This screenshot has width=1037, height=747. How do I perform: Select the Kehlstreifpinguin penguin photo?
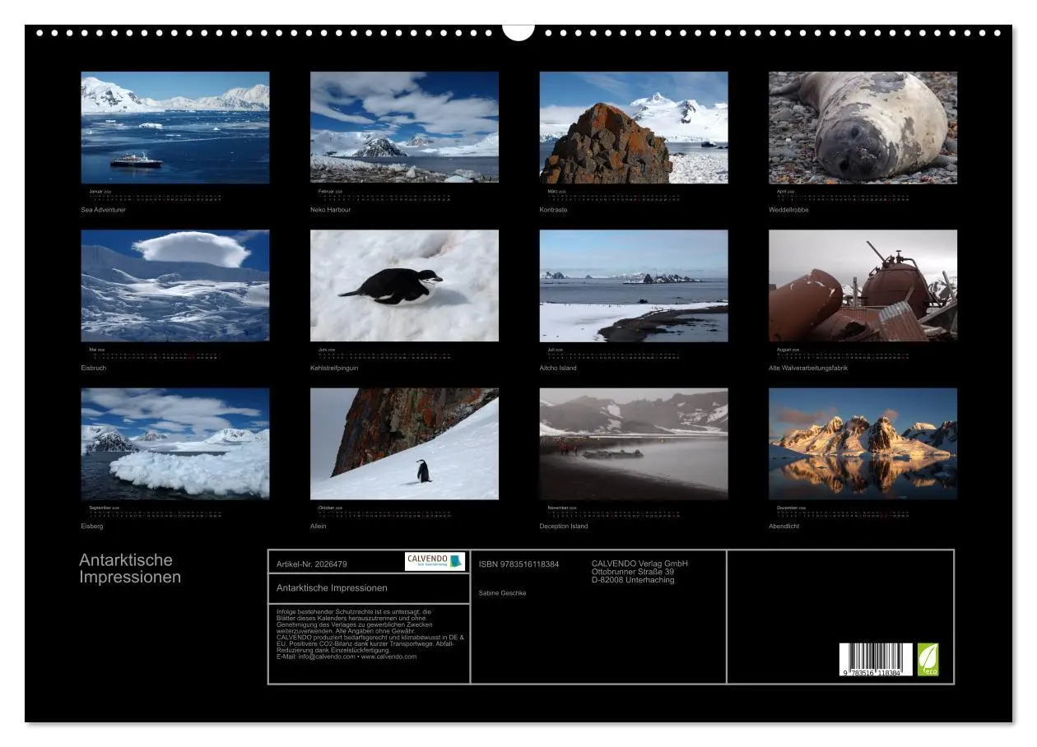tap(404, 285)
